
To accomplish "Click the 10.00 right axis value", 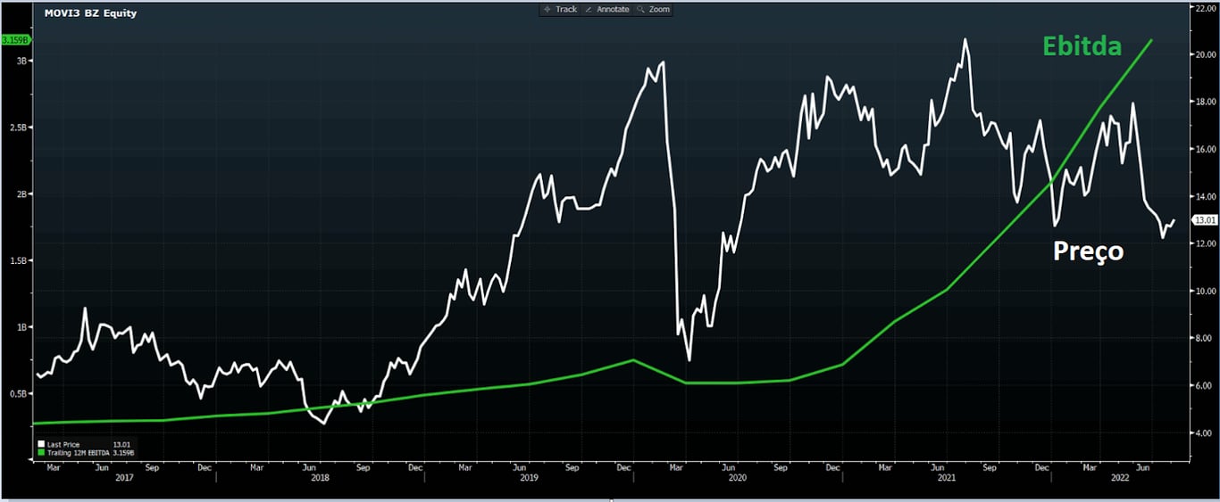I will [x=1204, y=291].
